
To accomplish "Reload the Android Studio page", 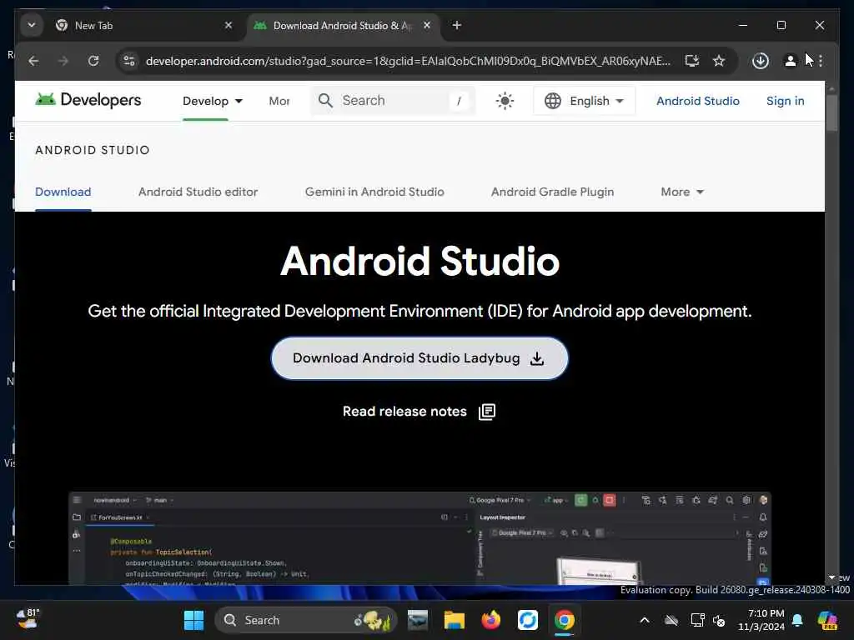I will coord(93,60).
